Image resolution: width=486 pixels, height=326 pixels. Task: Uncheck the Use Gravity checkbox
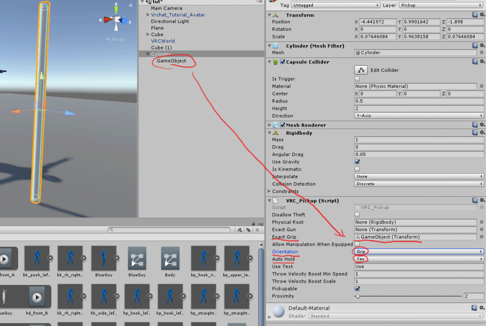tap(357, 162)
